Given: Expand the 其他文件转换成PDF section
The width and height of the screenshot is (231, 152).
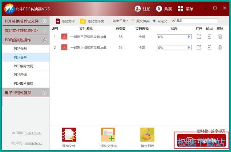Looking at the screenshot, I should coord(26,30).
